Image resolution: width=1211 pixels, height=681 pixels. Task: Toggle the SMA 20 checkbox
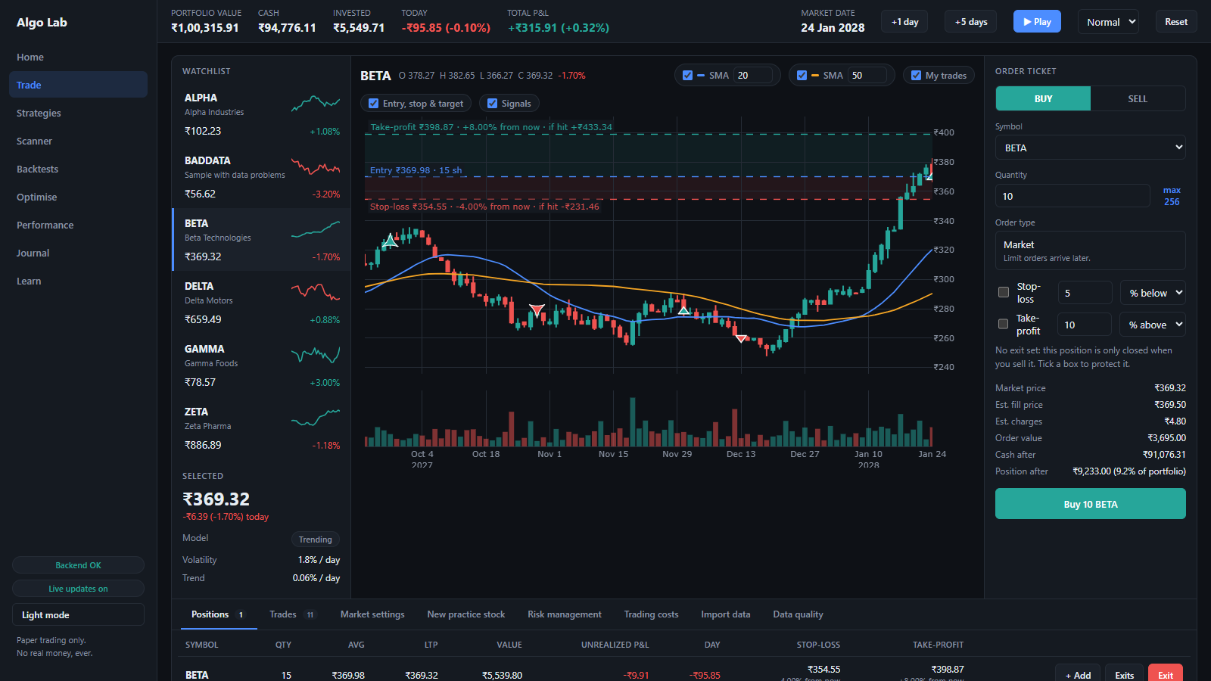(687, 76)
